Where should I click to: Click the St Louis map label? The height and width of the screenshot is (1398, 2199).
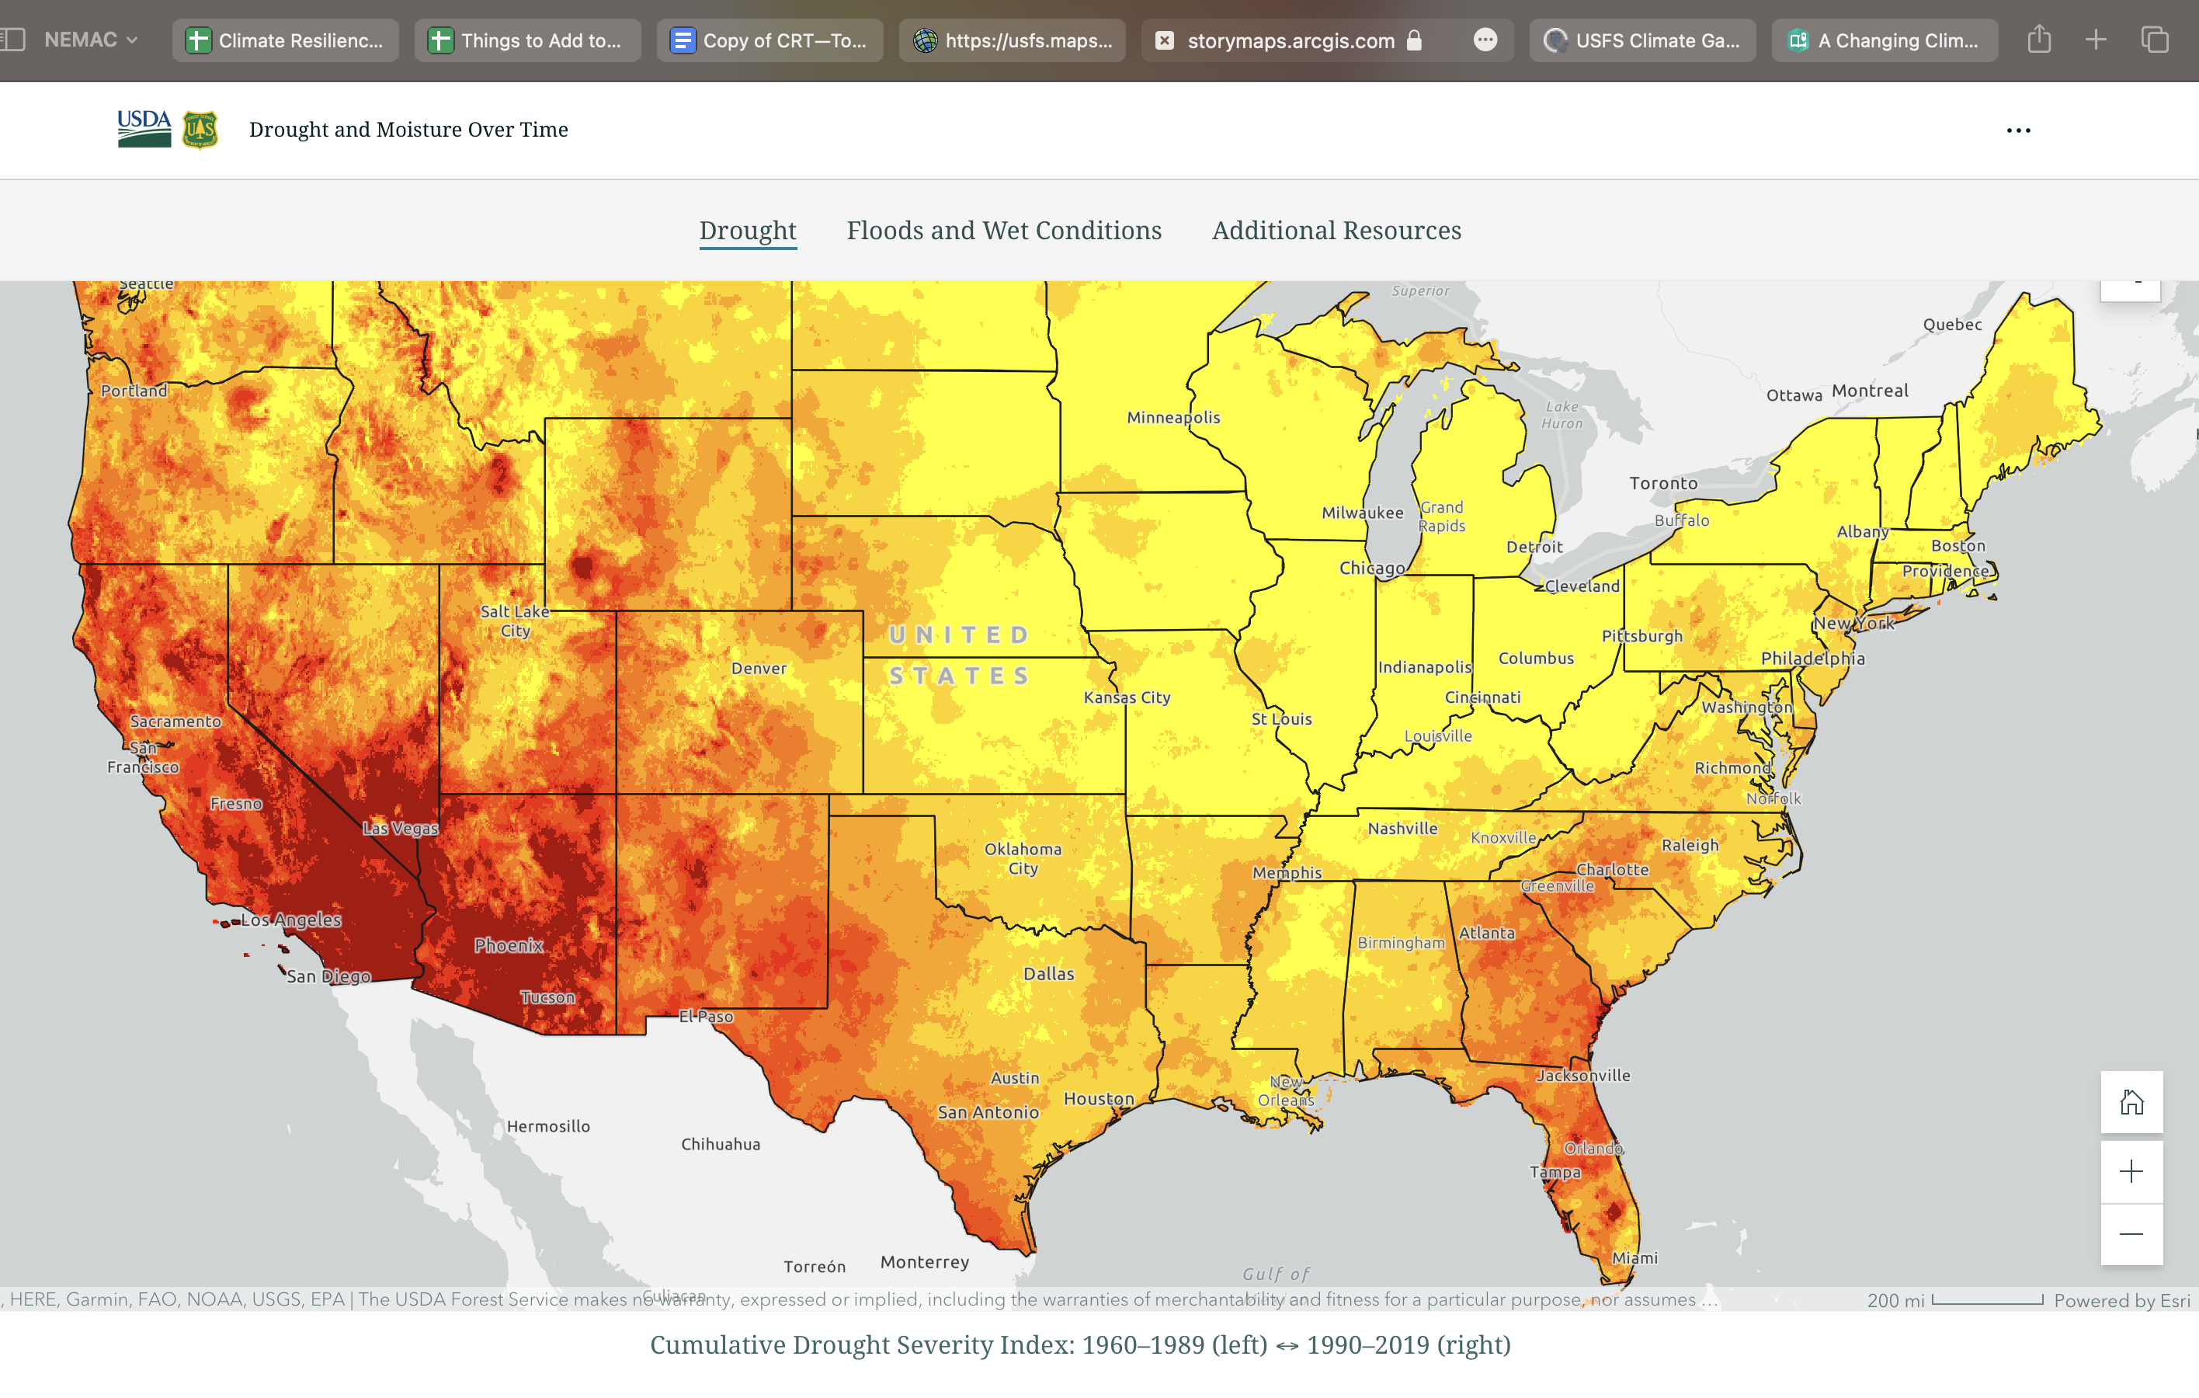coord(1281,718)
